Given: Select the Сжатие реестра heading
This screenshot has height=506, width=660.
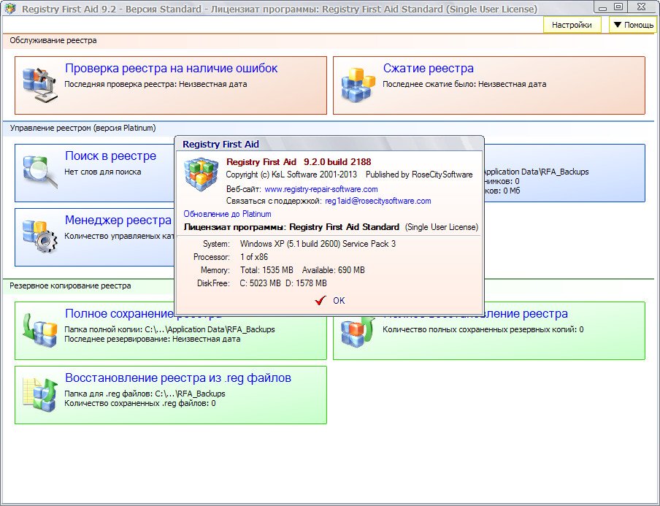Looking at the screenshot, I should click(428, 69).
